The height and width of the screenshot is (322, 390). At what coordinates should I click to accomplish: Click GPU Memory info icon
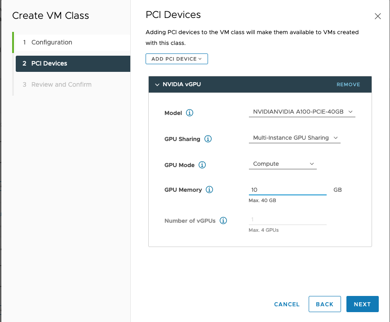point(209,190)
